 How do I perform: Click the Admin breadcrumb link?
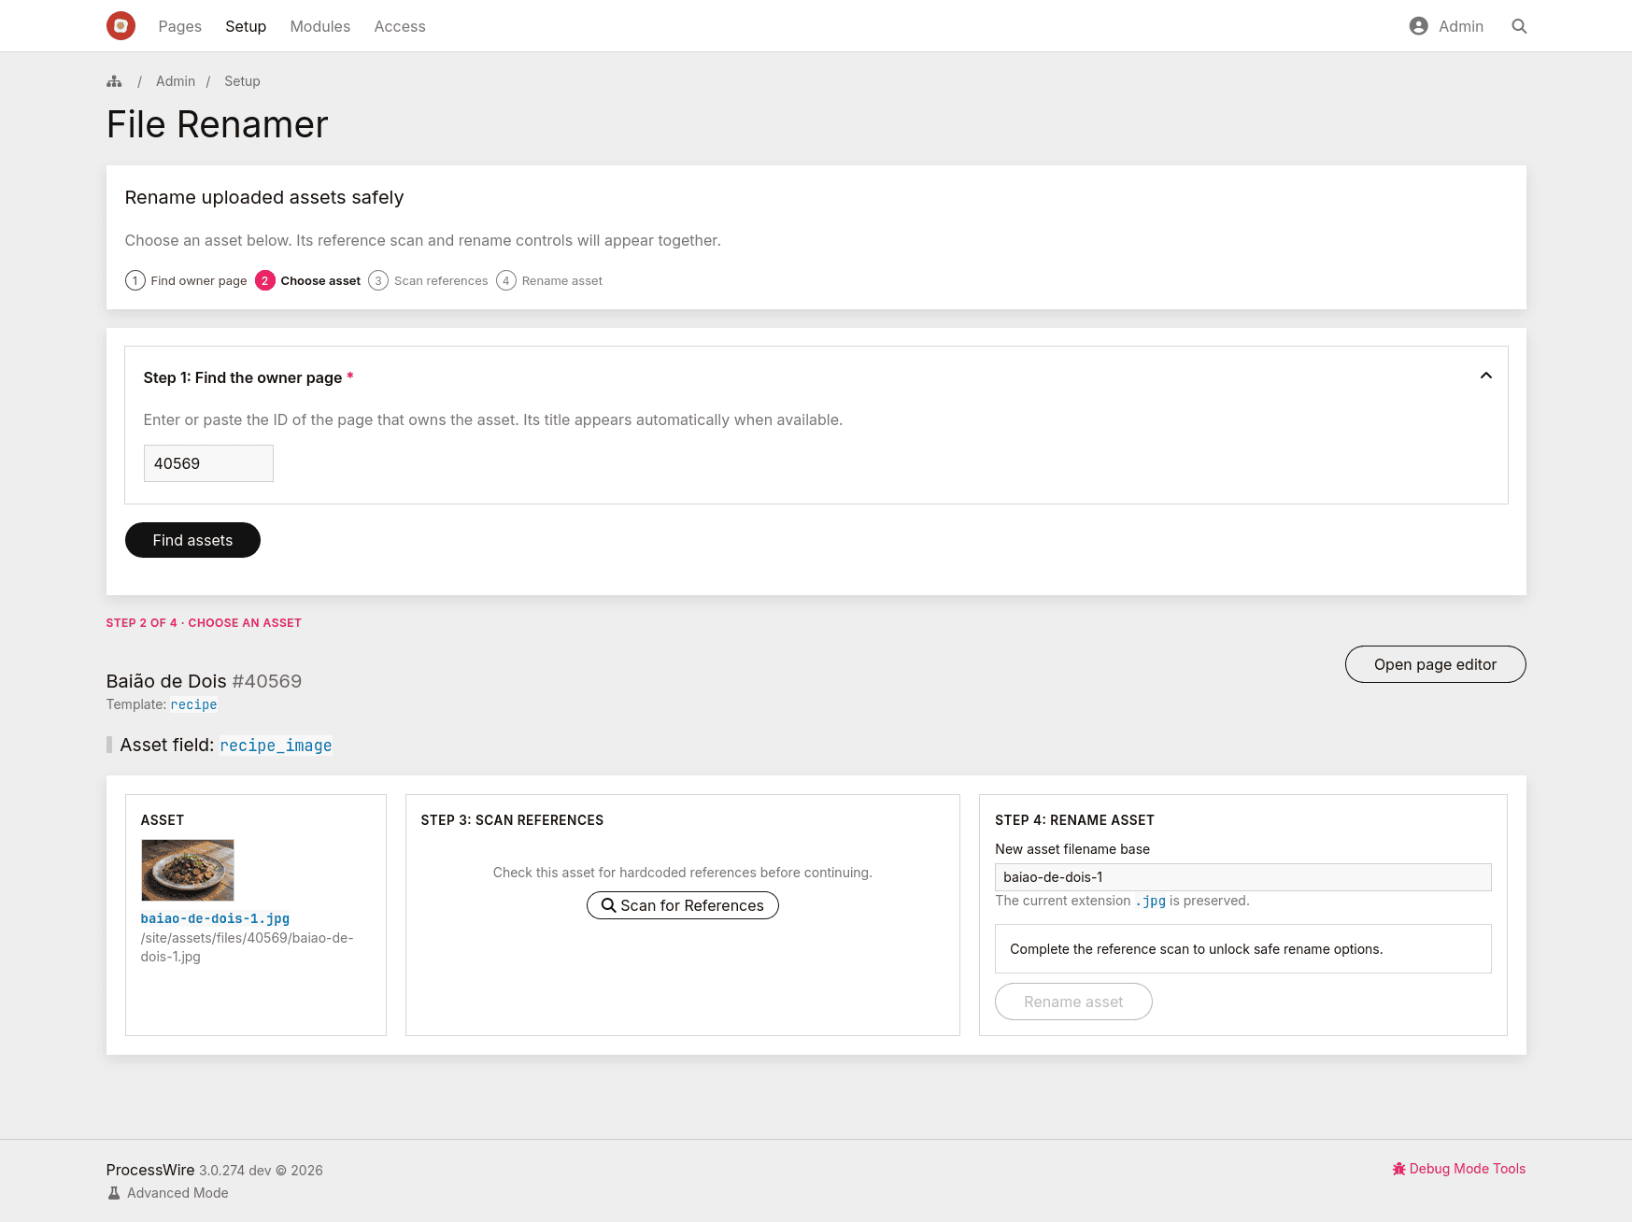coord(176,81)
